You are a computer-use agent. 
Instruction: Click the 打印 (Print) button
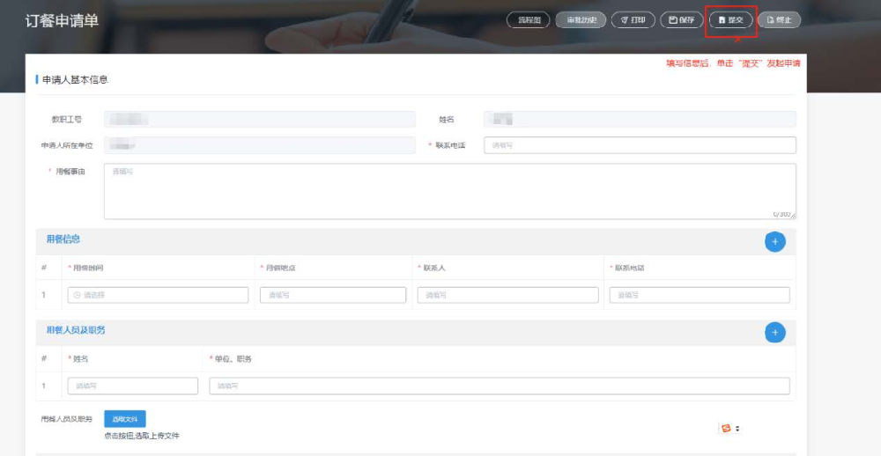coord(633,19)
